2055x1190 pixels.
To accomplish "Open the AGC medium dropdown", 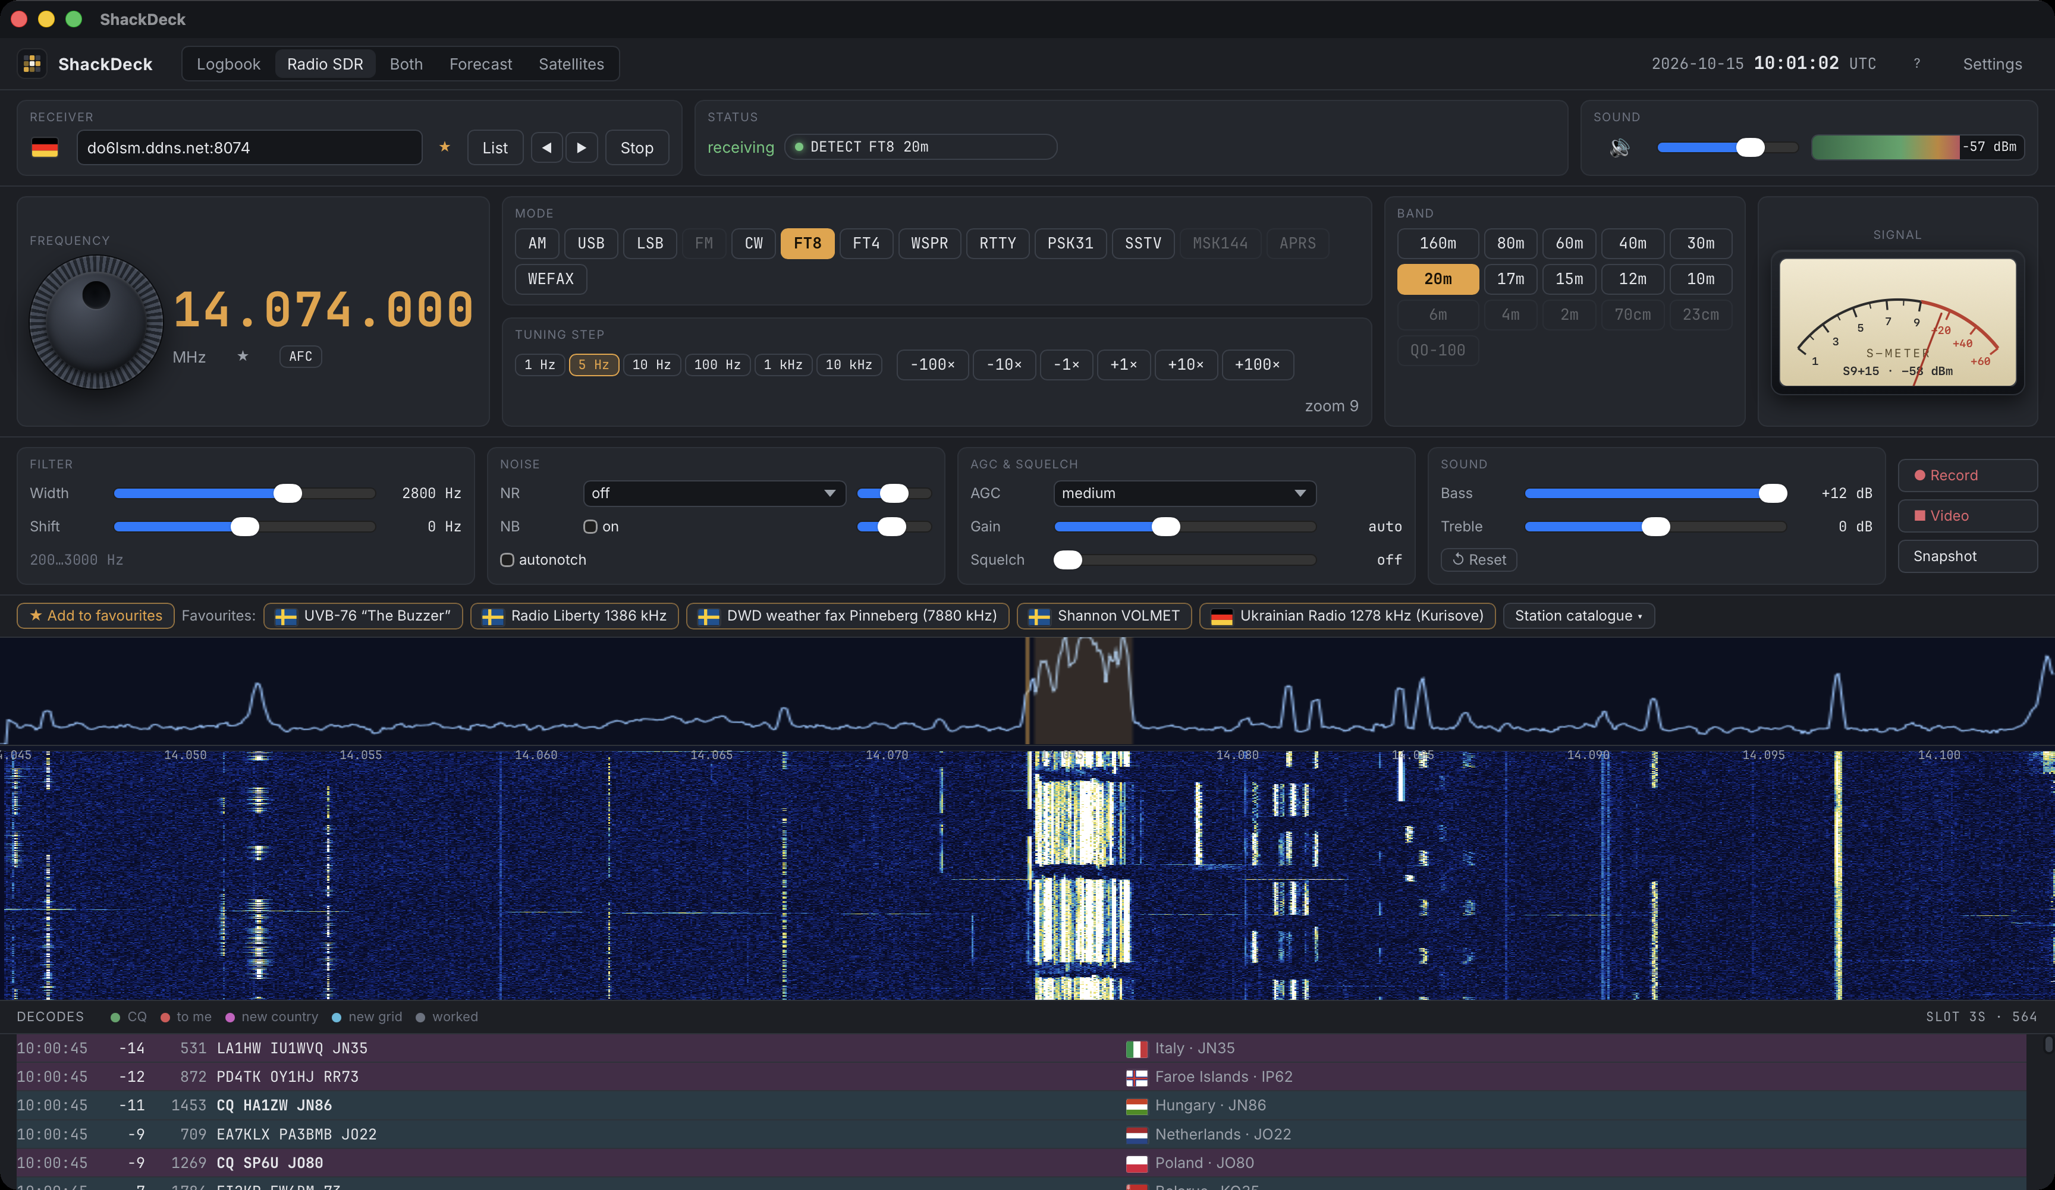I will (1184, 493).
